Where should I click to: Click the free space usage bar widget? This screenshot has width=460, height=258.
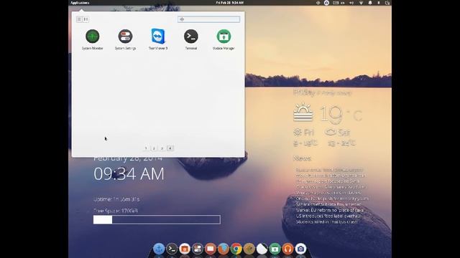[x=157, y=220]
